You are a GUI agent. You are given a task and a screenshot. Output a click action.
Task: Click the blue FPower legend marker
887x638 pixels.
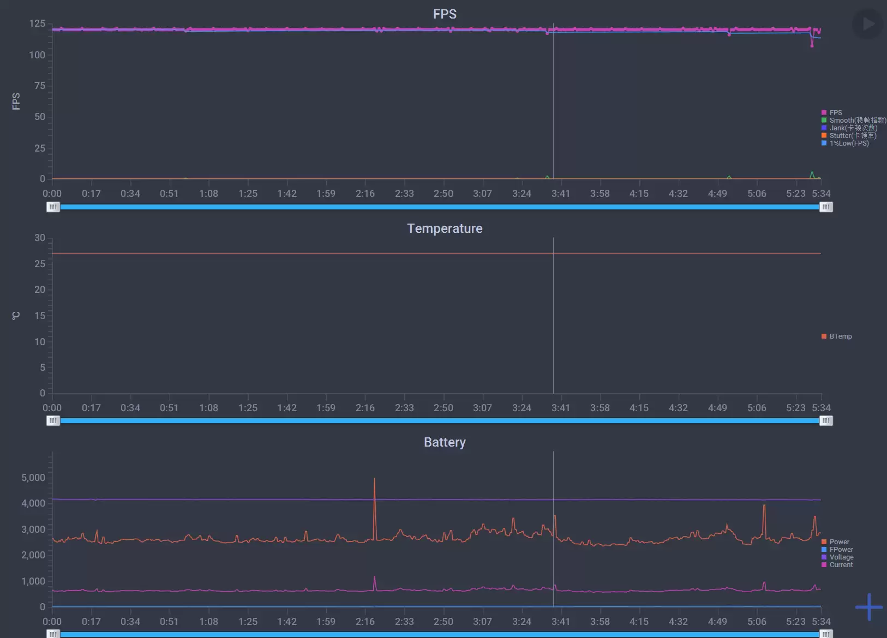[x=824, y=549]
